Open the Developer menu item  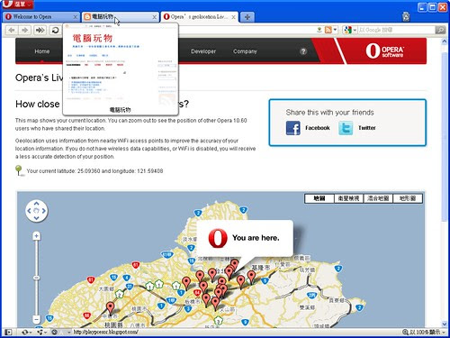203,51
